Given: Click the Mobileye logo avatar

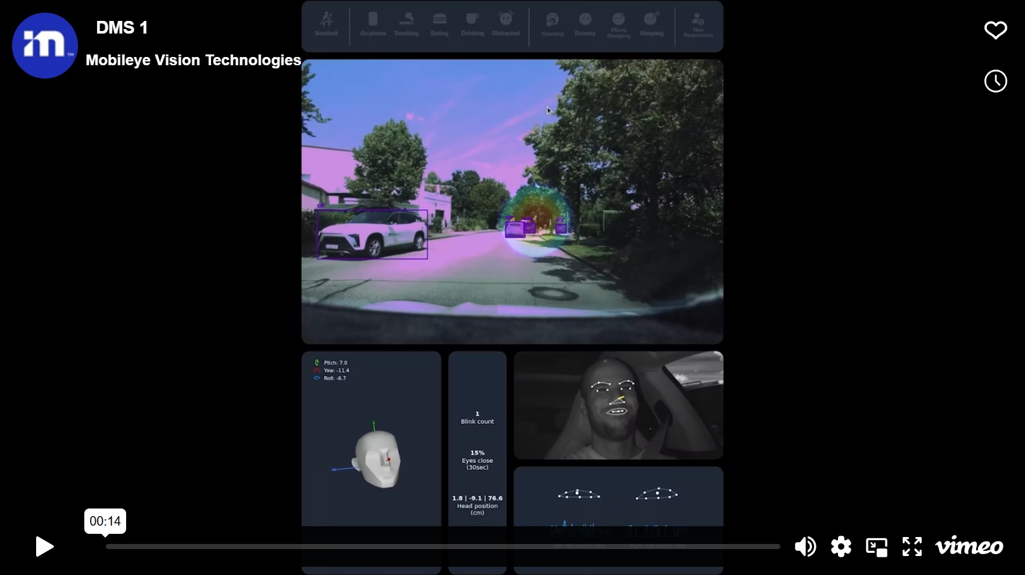Looking at the screenshot, I should (x=44, y=46).
